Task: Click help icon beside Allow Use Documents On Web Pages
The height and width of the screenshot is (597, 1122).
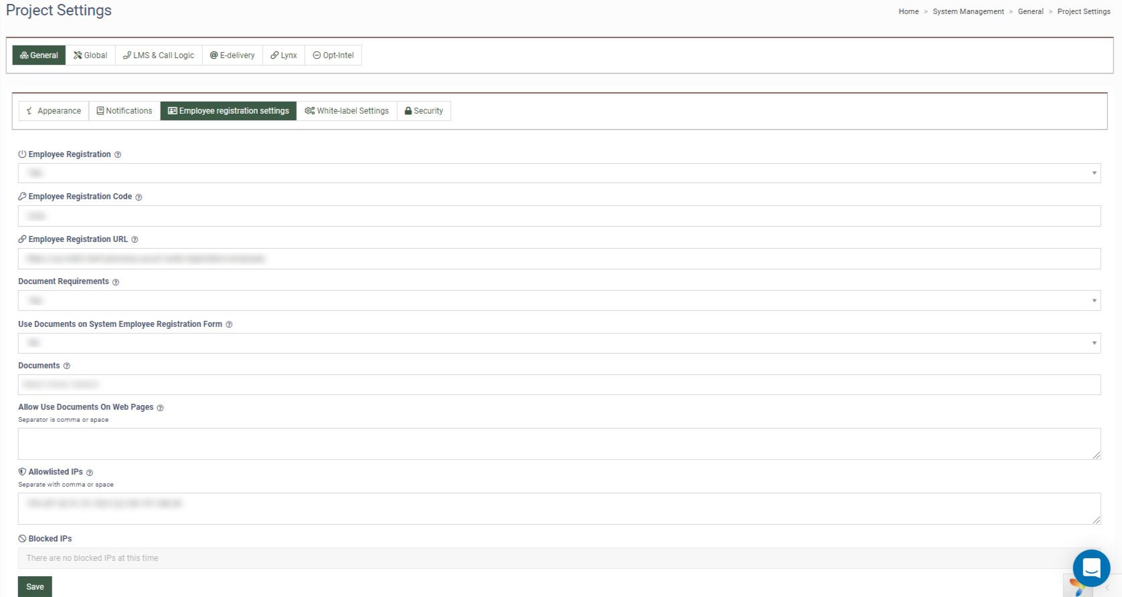Action: 160,408
